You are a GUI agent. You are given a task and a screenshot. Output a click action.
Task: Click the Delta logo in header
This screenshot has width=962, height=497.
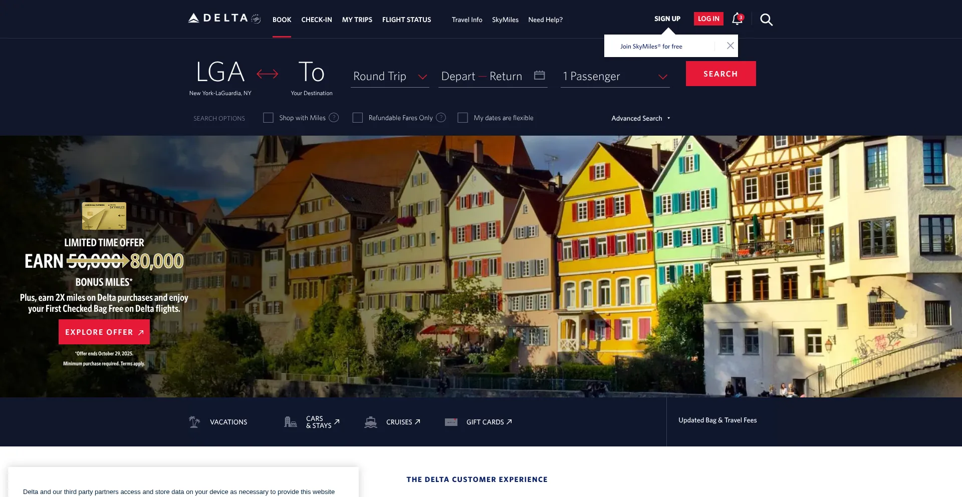pyautogui.click(x=224, y=19)
